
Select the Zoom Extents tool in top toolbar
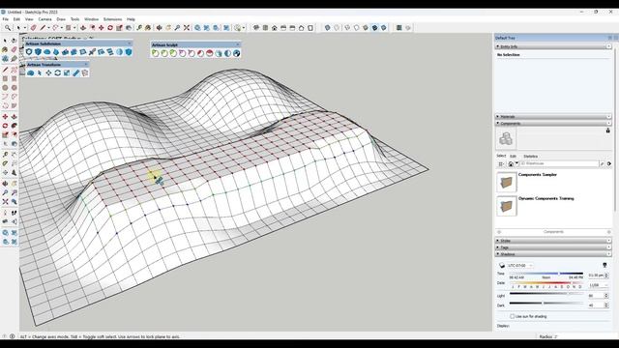[187, 28]
